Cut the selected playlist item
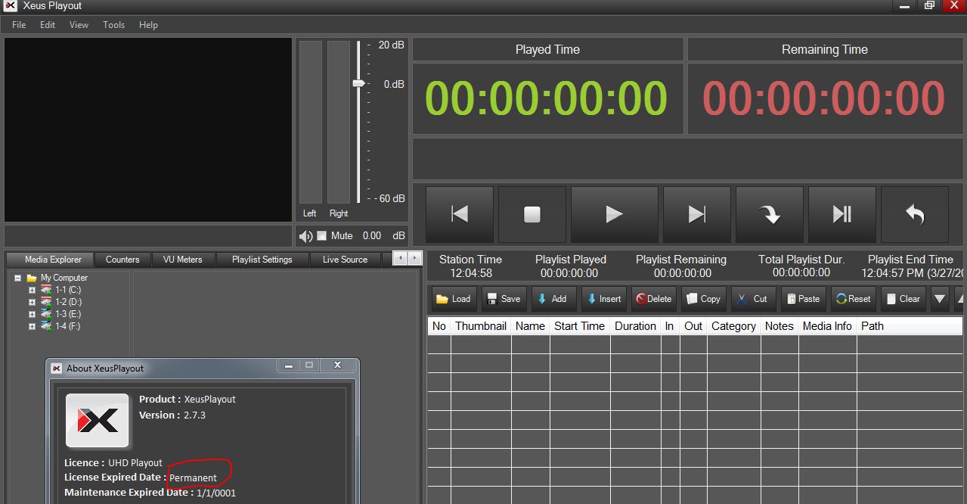 (753, 299)
